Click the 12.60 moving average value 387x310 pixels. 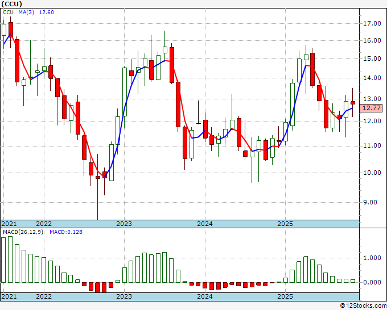coord(46,12)
